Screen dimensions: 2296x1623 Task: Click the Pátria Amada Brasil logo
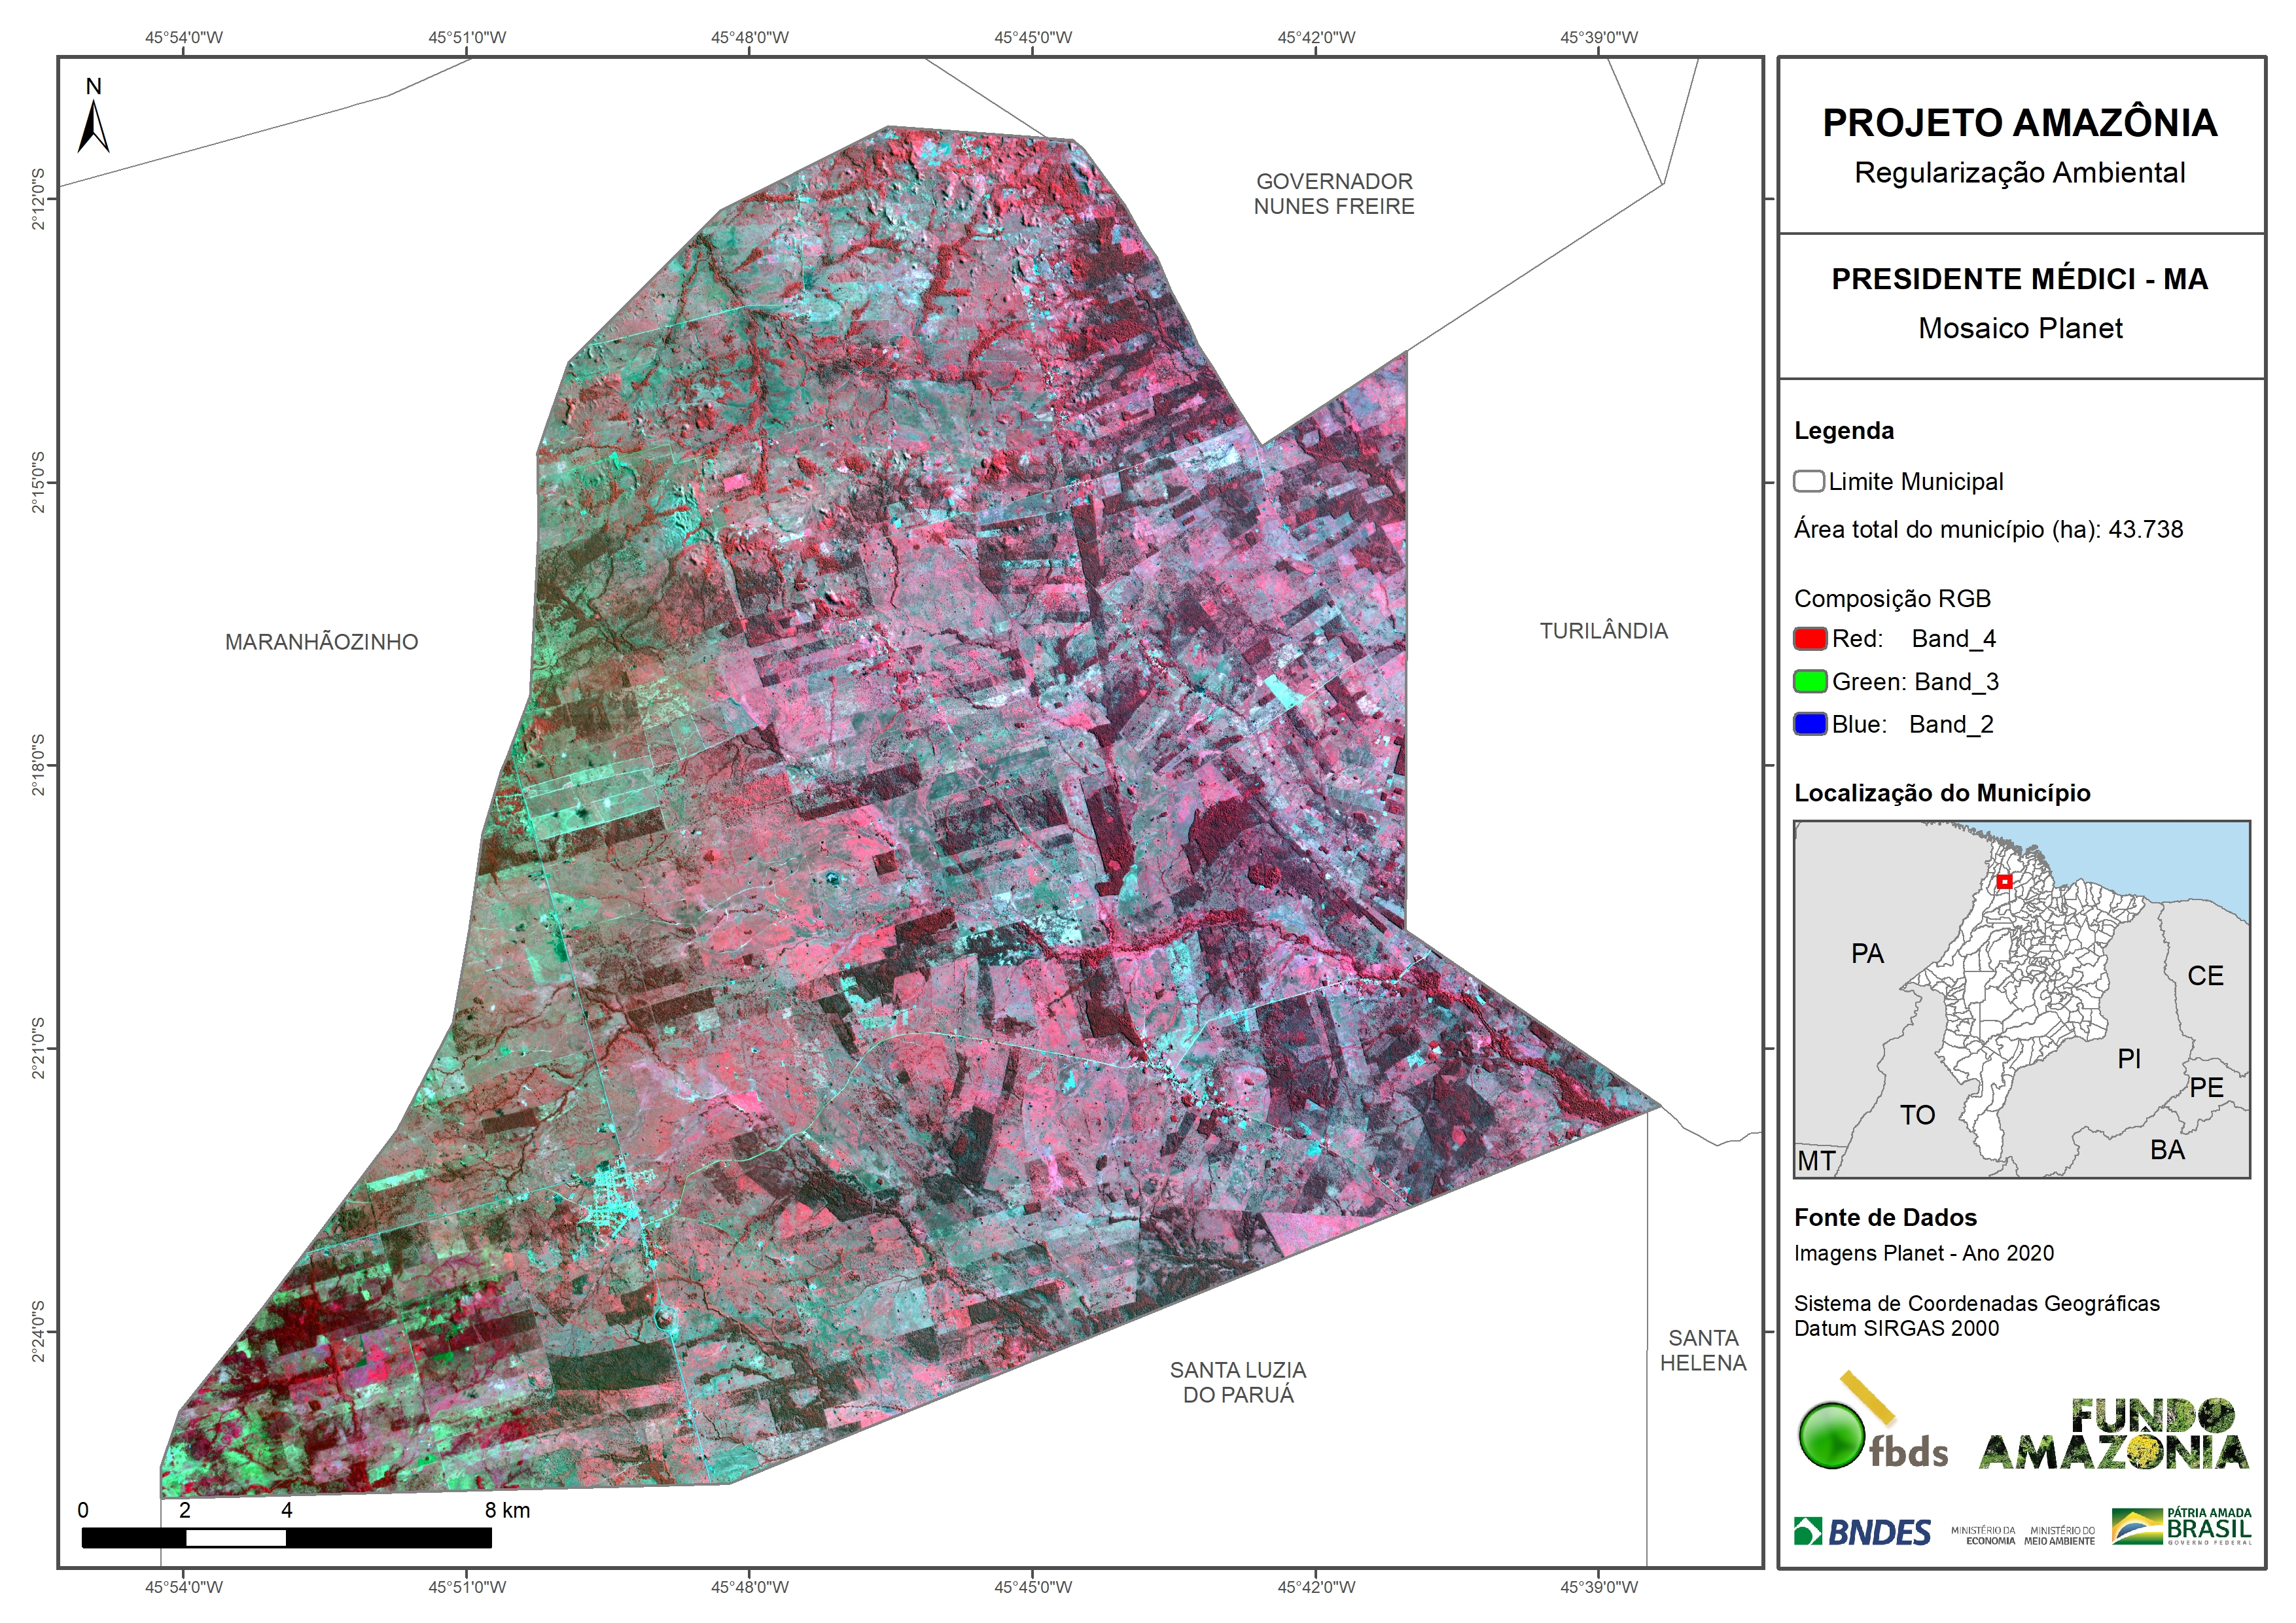click(x=2181, y=1527)
